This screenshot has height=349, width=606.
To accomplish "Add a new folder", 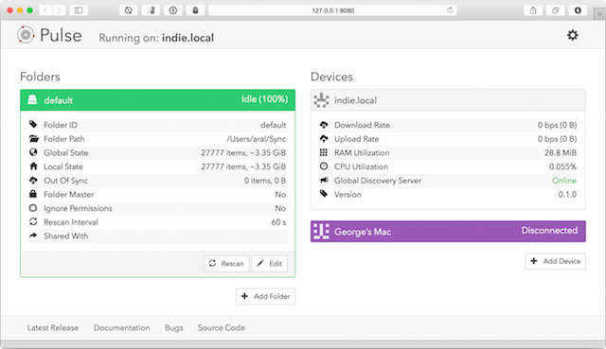I will pos(265,296).
